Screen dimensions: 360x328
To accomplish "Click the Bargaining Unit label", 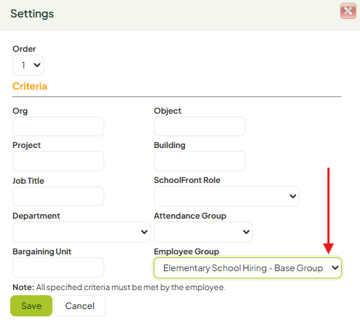I will pos(42,251).
